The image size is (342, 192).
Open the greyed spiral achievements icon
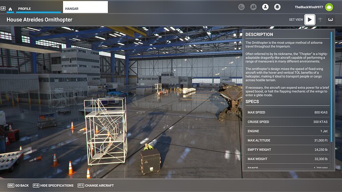point(241,7)
